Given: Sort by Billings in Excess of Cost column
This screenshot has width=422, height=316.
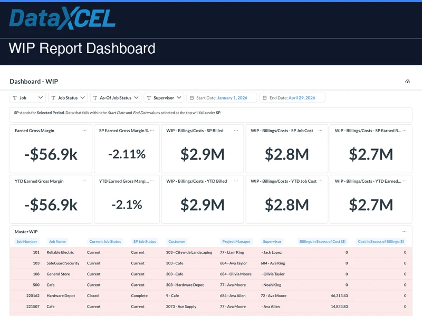Looking at the screenshot, I should coord(322,242).
